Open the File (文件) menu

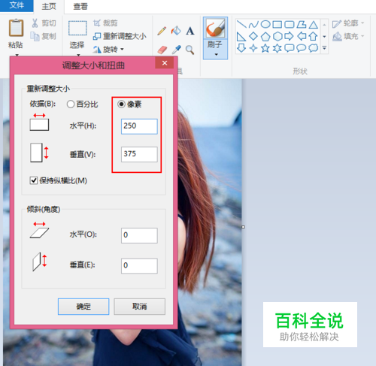(17, 5)
